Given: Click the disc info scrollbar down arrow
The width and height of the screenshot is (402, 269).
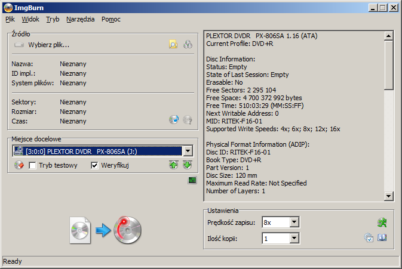Looking at the screenshot, I should coord(389,196).
